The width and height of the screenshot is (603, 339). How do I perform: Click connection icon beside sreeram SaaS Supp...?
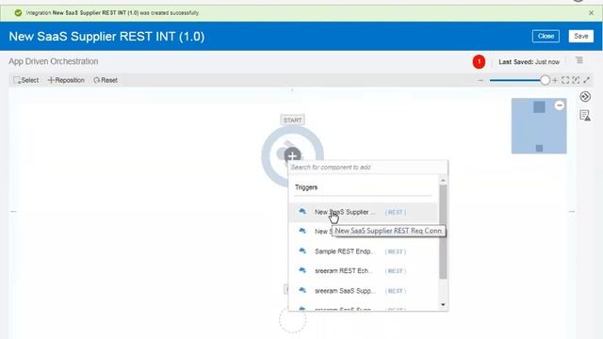(302, 291)
